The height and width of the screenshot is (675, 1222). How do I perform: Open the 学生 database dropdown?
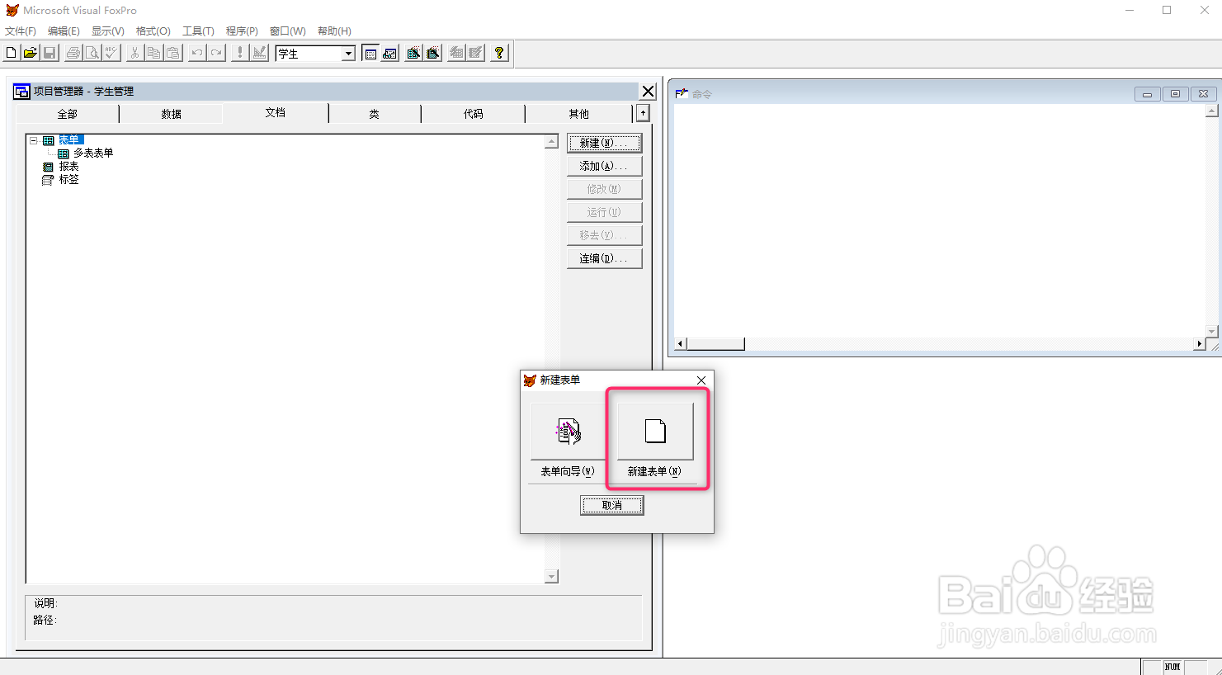pos(348,54)
